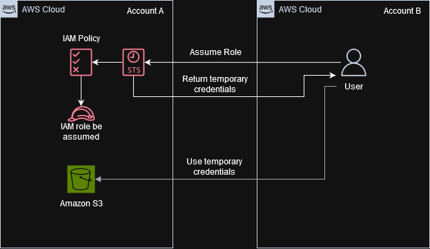430x249 pixels.
Task: Click the User person icon
Action: click(353, 63)
